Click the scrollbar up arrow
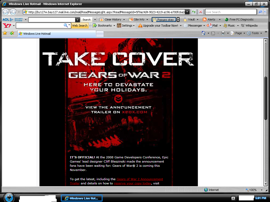Screen dimensions: 270x202 tap(266, 41)
